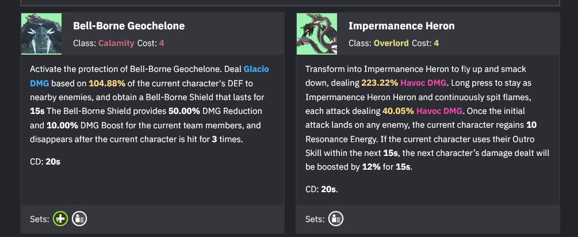The image size is (578, 237).
Task: Click the 40.05% damage value
Action: pyautogui.click(x=399, y=111)
